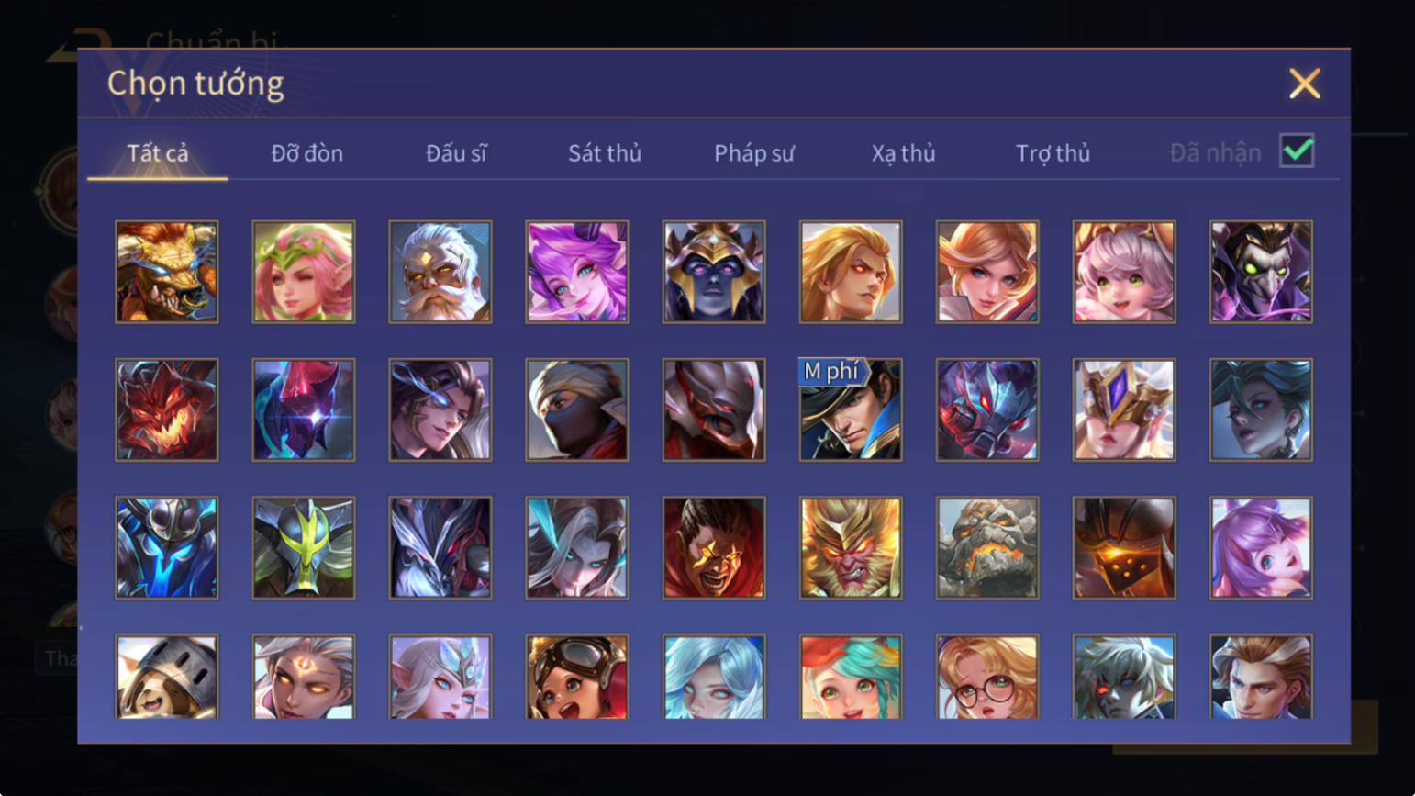The width and height of the screenshot is (1415, 796).
Task: Select the golden monkey king hero
Action: point(851,548)
